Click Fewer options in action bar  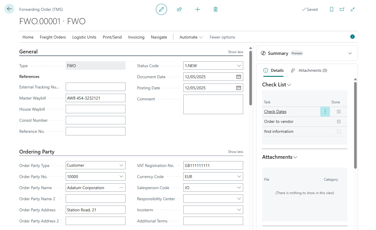[x=222, y=37]
